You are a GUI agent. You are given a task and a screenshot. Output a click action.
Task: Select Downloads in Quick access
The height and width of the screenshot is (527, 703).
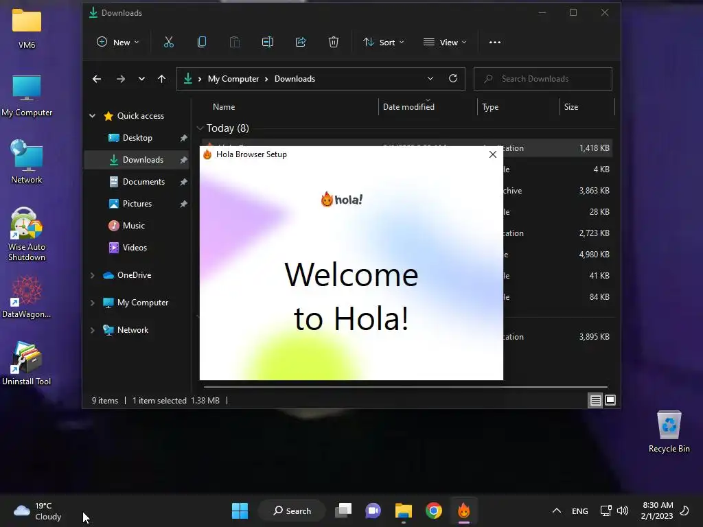[x=137, y=160]
